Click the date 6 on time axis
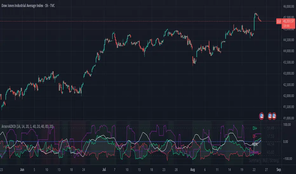This screenshot has width=296, height=174. [205, 170]
